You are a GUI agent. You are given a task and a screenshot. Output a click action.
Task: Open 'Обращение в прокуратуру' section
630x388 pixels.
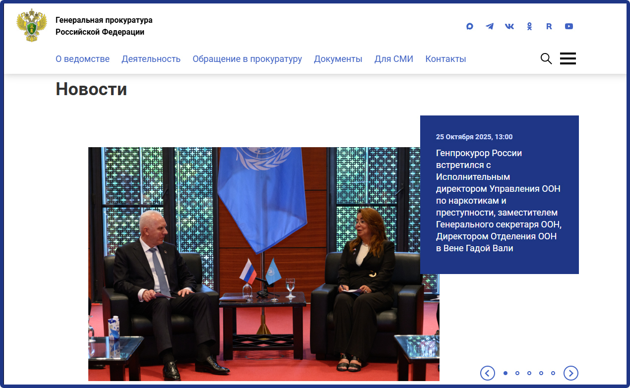click(248, 58)
